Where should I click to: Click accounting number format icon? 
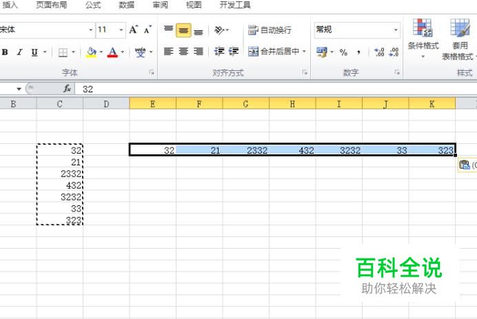coord(321,52)
